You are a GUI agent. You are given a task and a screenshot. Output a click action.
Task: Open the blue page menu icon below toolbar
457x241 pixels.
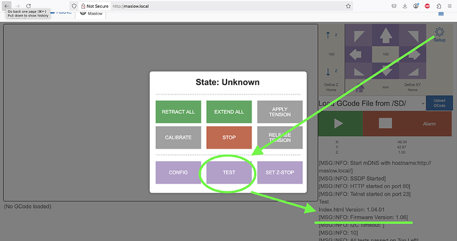pos(441,14)
